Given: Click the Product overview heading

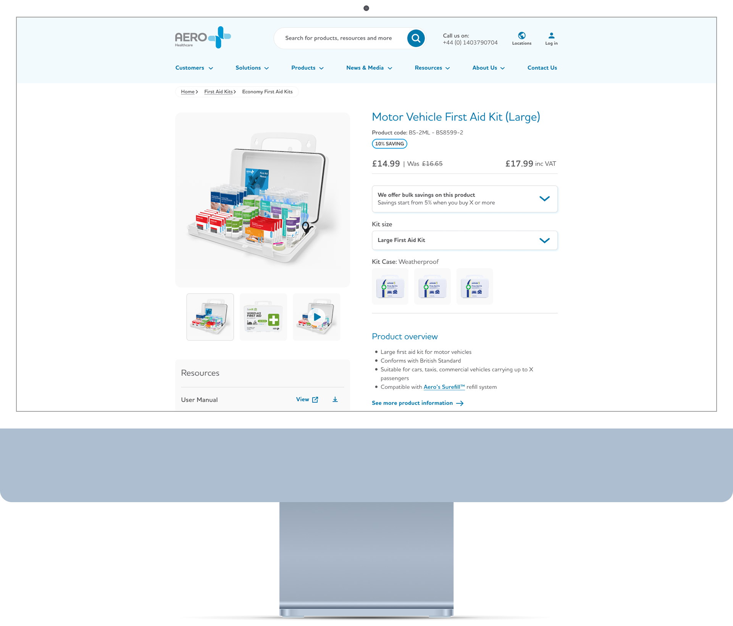Looking at the screenshot, I should 405,336.
